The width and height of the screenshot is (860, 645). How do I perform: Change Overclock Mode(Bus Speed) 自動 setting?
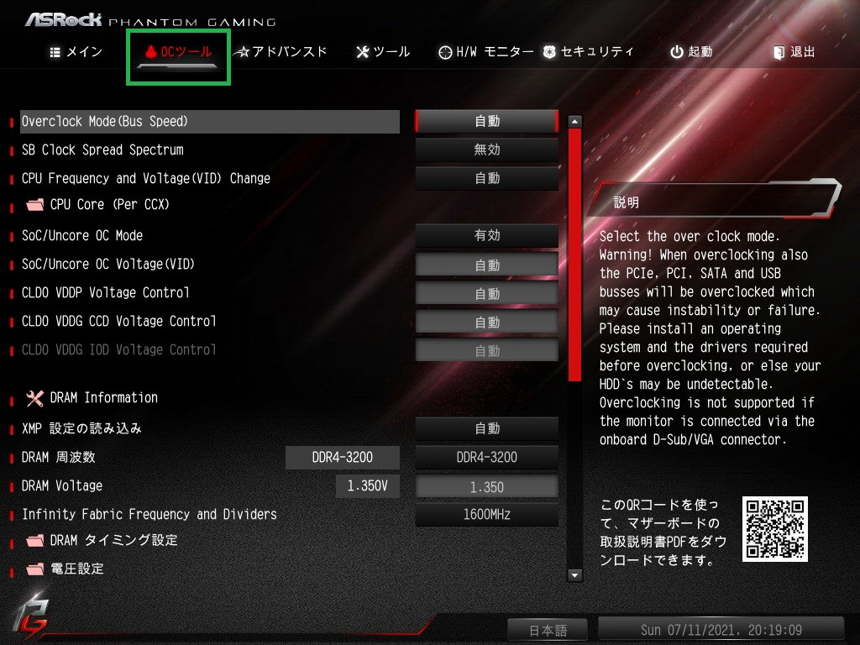pyautogui.click(x=487, y=121)
